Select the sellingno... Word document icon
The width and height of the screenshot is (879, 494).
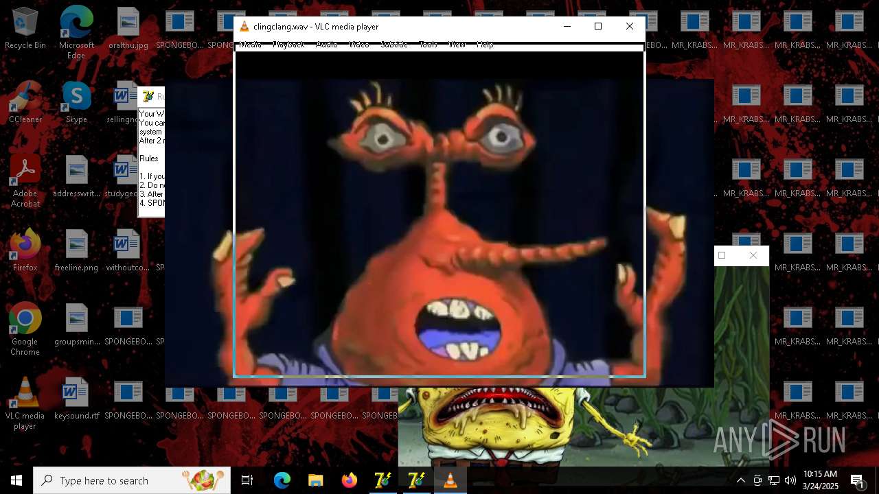pyautogui.click(x=124, y=103)
